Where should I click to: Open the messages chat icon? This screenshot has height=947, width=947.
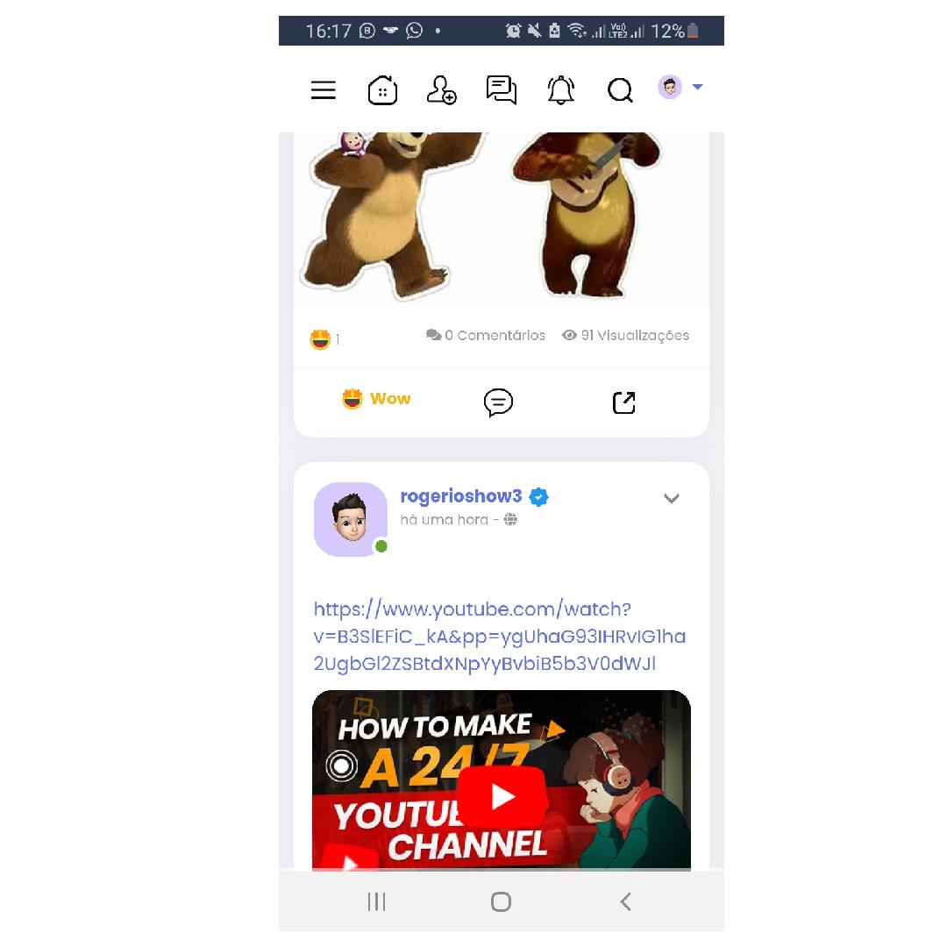[x=502, y=90]
